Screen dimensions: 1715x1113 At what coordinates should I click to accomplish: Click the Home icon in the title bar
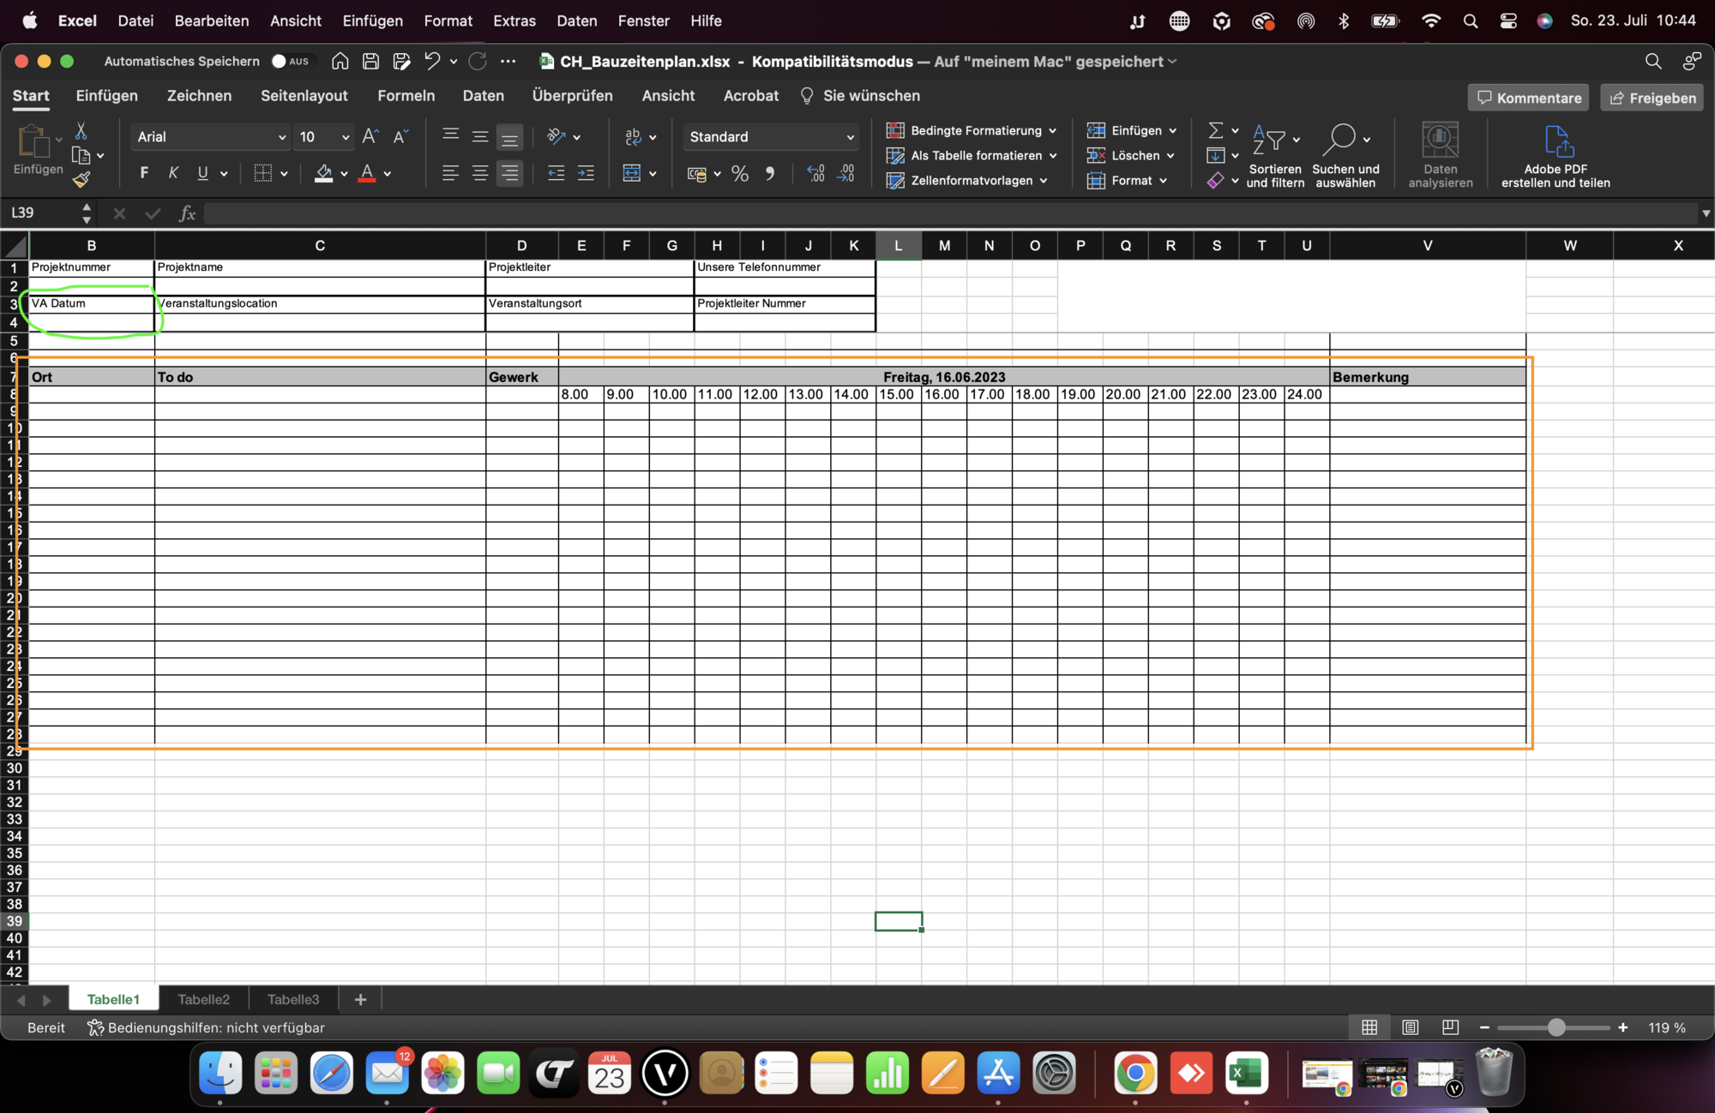coord(340,62)
